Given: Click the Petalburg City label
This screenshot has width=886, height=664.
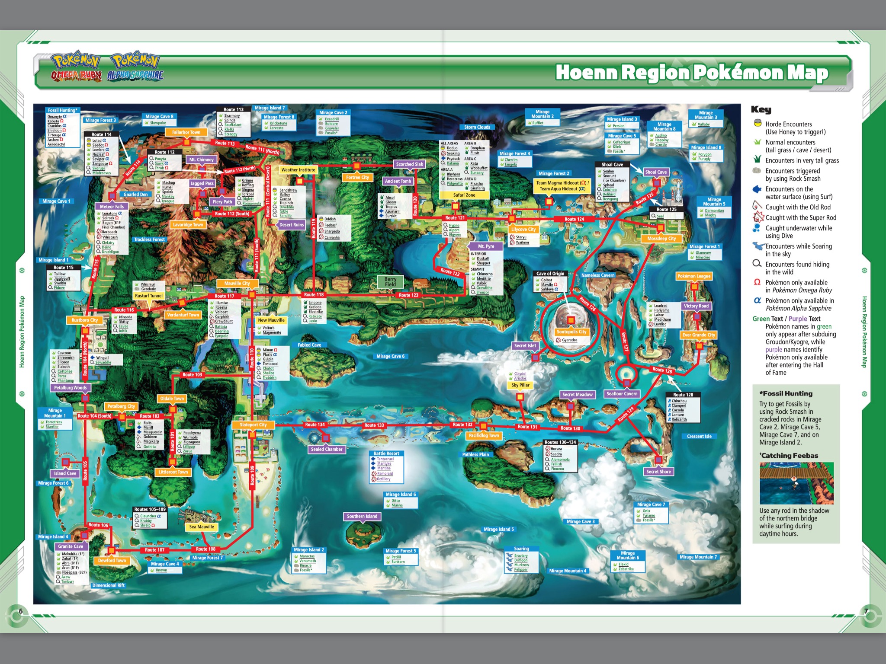Looking at the screenshot, I should 121,406.
